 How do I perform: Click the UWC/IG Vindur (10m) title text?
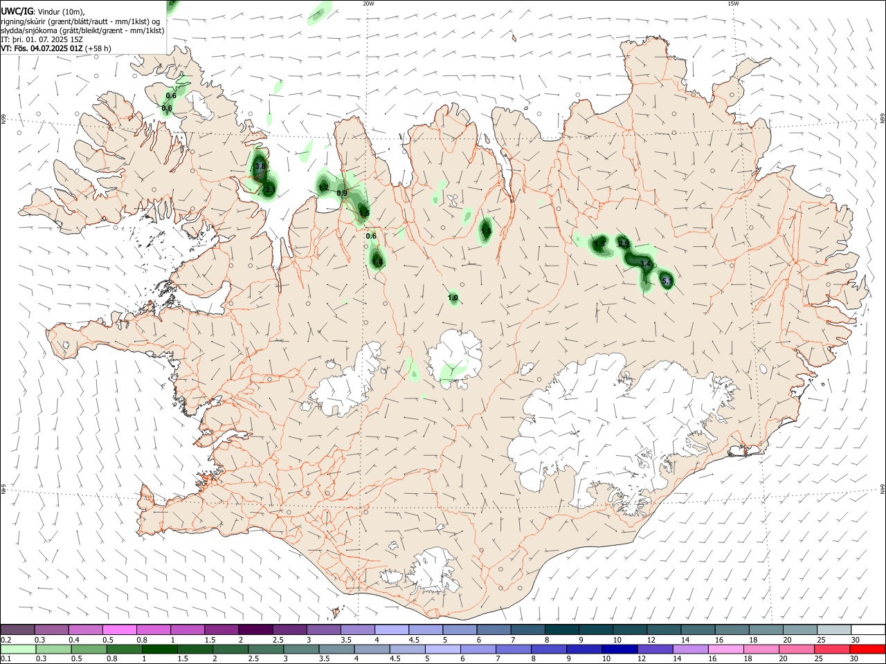click(x=43, y=12)
